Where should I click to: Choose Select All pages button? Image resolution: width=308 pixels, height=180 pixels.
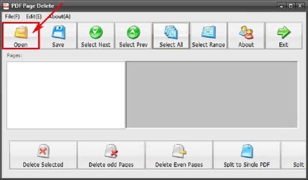171,35
